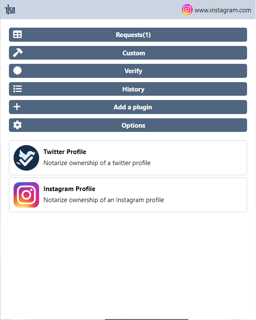Click the plus icon for adding plugin
This screenshot has width=256, height=320.
(x=17, y=107)
